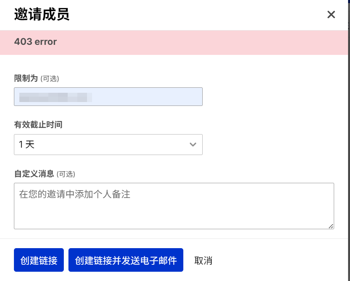Click the chevron arrow in the expiry selector

pyautogui.click(x=193, y=145)
